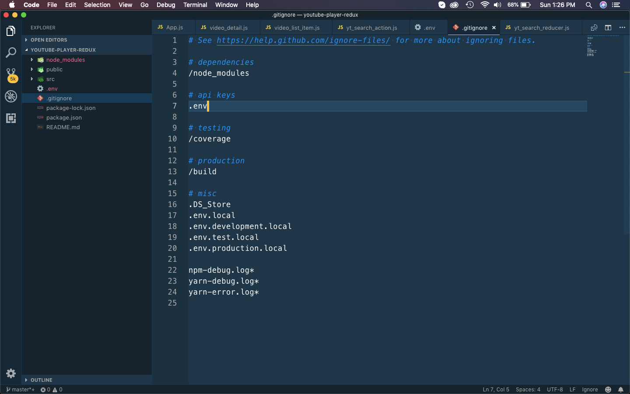
Task: Open Siri from menu bar
Action: pos(603,5)
